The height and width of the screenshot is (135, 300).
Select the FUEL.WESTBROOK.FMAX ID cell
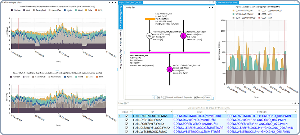pyautogui.click(x=152, y=132)
